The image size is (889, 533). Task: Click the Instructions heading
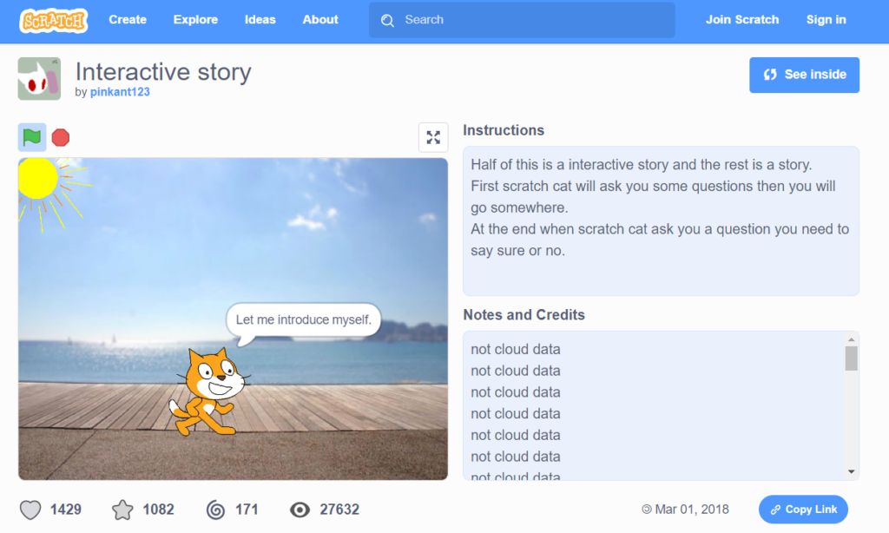[x=504, y=130]
